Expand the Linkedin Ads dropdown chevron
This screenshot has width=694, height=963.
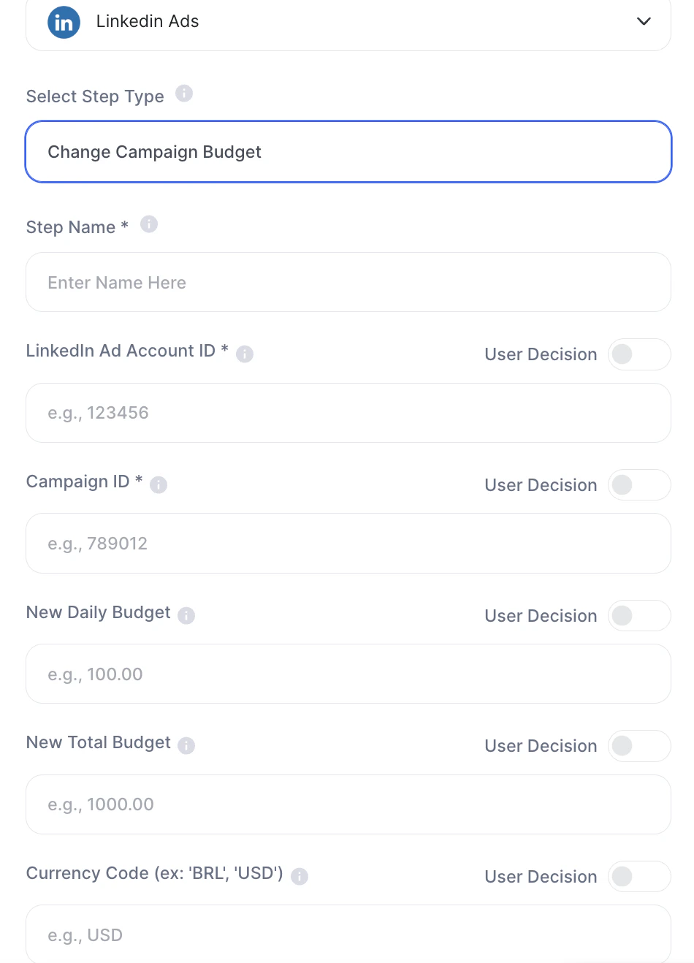coord(644,21)
